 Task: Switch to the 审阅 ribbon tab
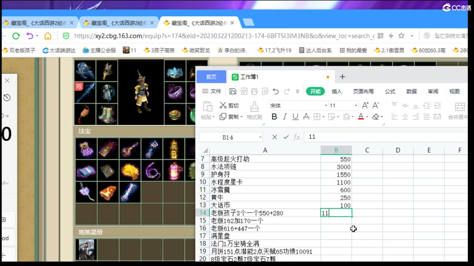(x=433, y=91)
